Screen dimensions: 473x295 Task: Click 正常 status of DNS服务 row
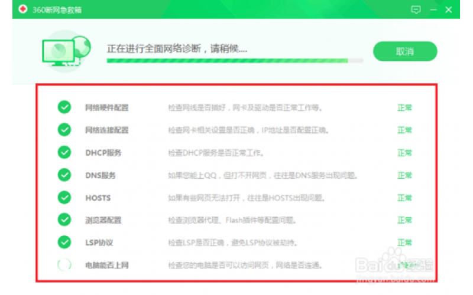(404, 175)
